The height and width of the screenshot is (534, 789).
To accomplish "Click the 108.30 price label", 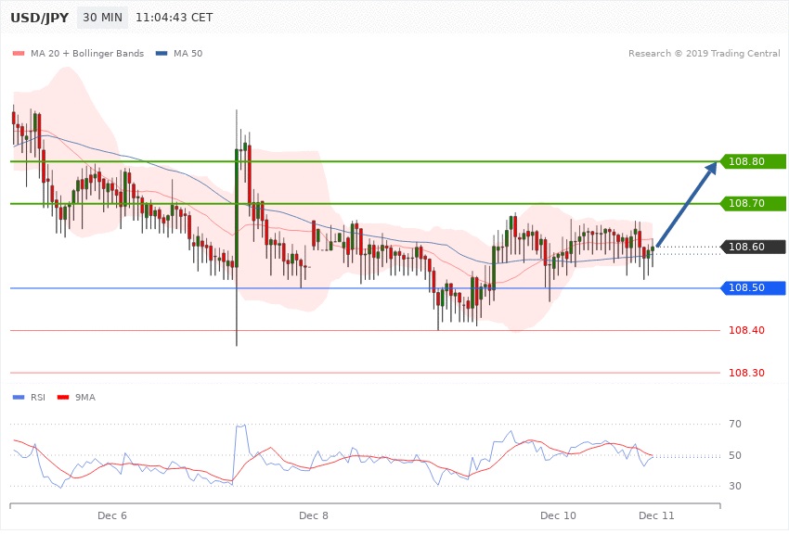I will coord(746,373).
